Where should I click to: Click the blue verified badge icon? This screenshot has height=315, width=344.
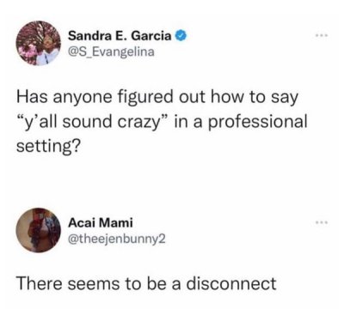point(181,36)
